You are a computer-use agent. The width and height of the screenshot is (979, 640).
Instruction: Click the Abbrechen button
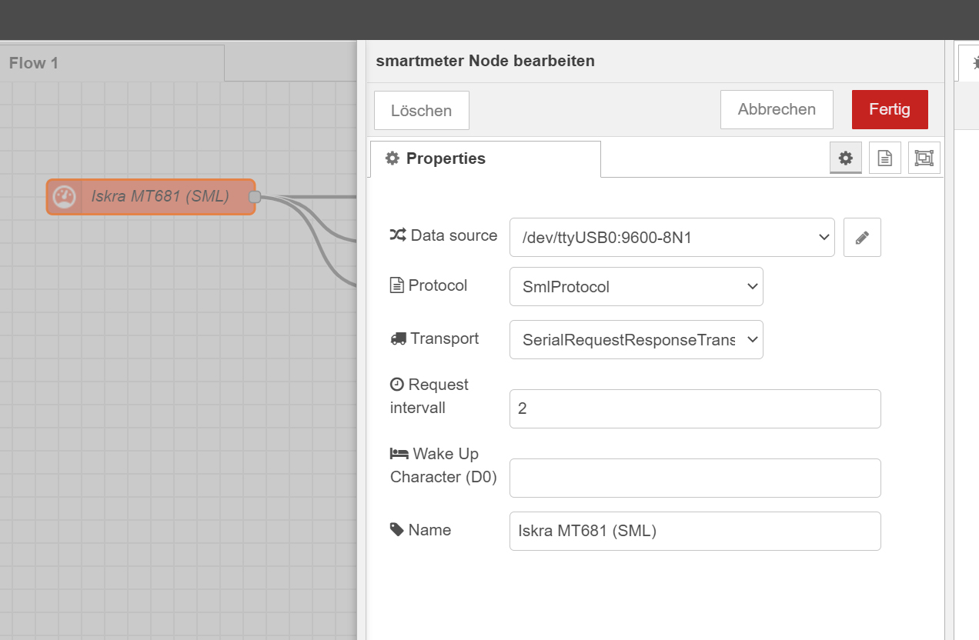(776, 109)
